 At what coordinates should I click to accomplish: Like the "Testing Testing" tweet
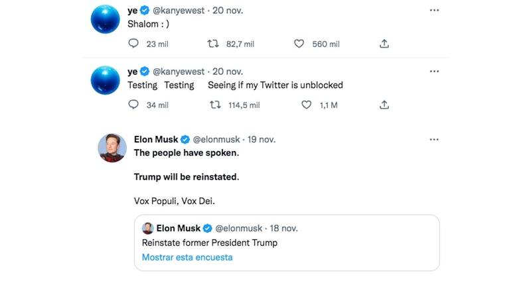(x=306, y=105)
